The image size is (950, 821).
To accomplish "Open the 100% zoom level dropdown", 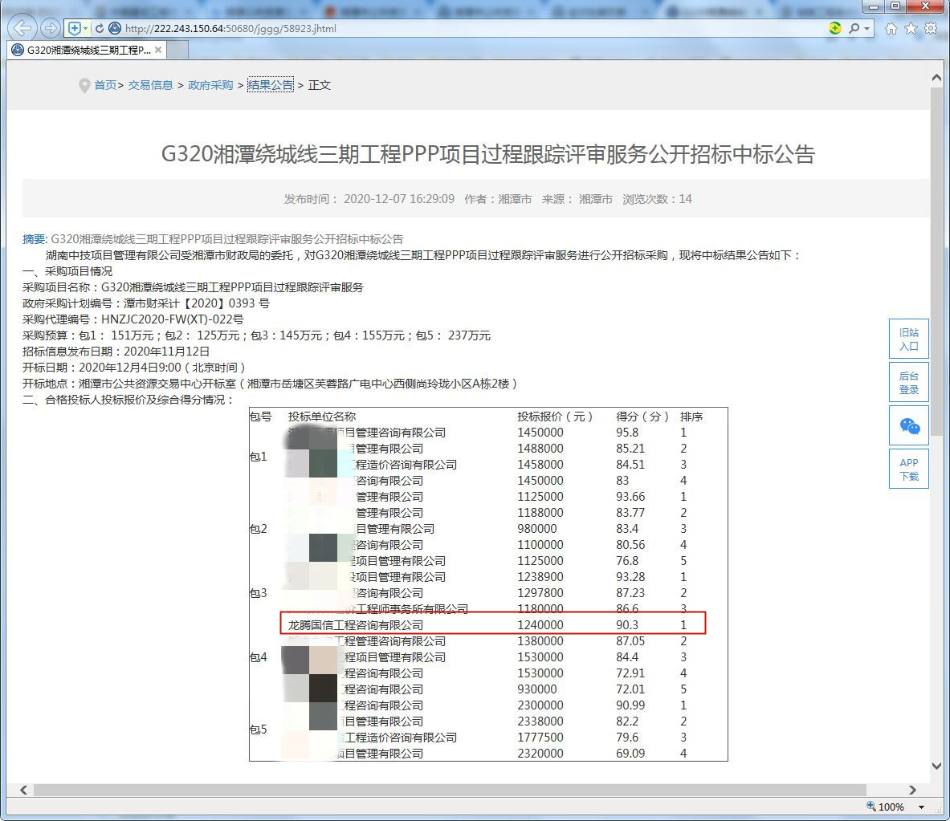I will pos(921,807).
